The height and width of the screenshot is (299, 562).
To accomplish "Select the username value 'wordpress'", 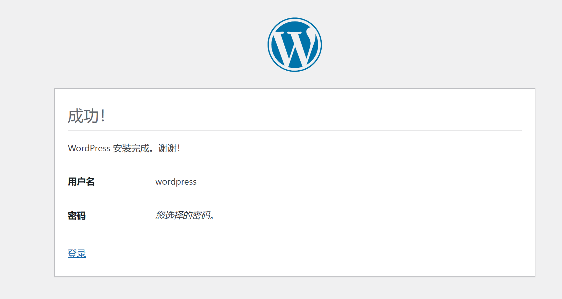I will tap(176, 182).
